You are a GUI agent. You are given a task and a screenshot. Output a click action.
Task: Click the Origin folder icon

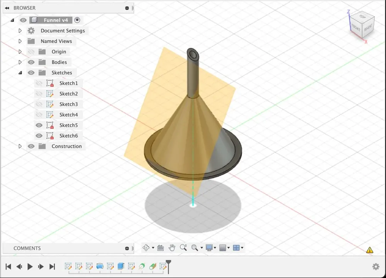pos(42,52)
